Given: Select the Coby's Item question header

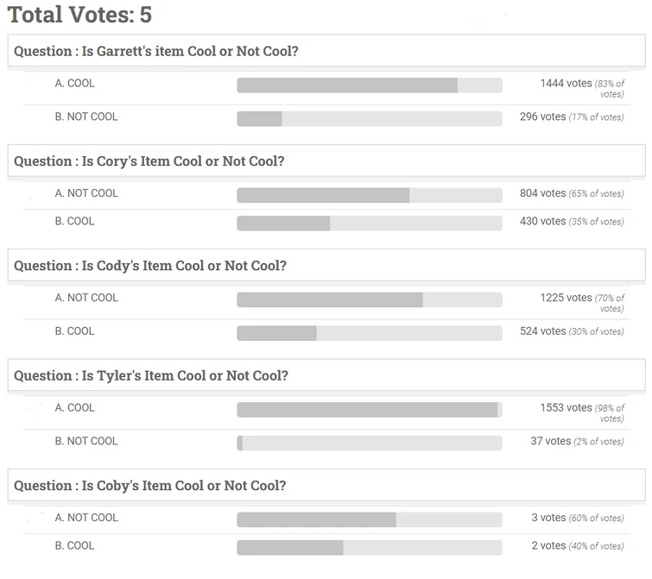Looking at the screenshot, I should (150, 486).
